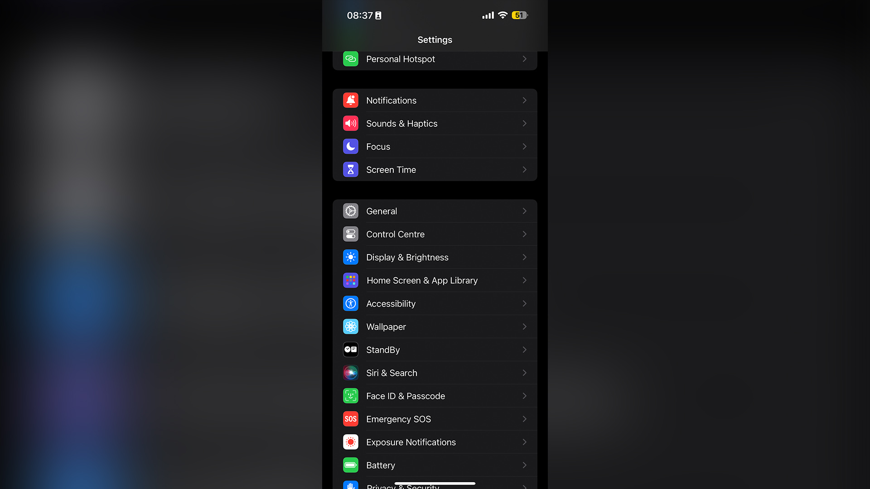Expand Accessibility settings menu
The width and height of the screenshot is (870, 489).
pos(435,303)
